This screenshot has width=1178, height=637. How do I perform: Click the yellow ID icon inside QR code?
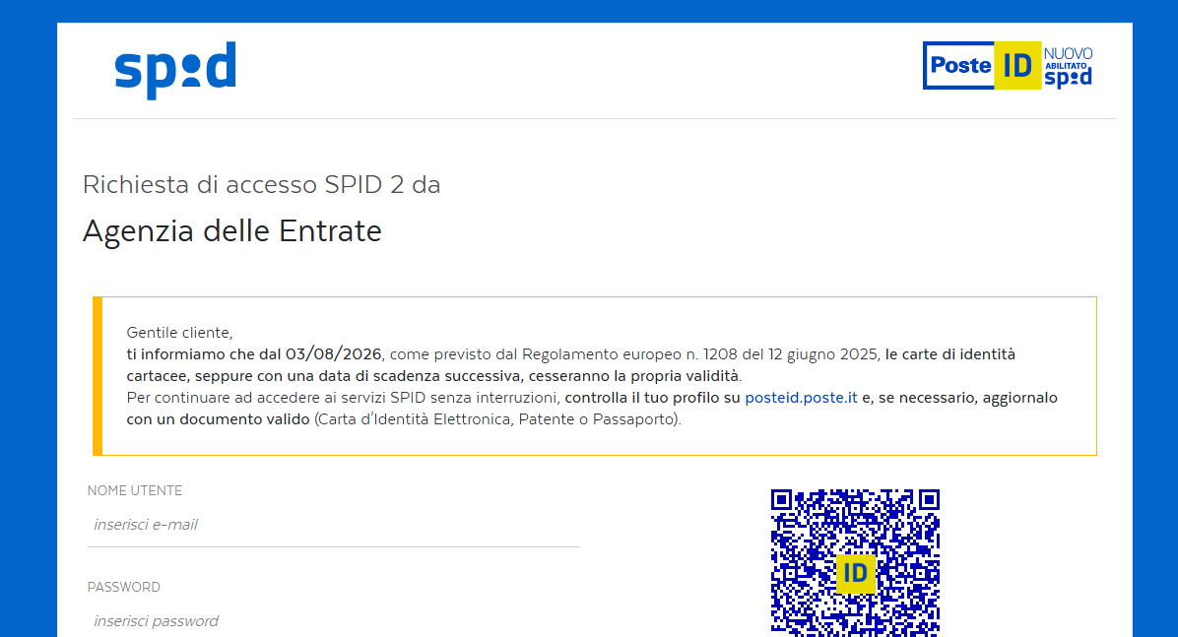pos(855,573)
